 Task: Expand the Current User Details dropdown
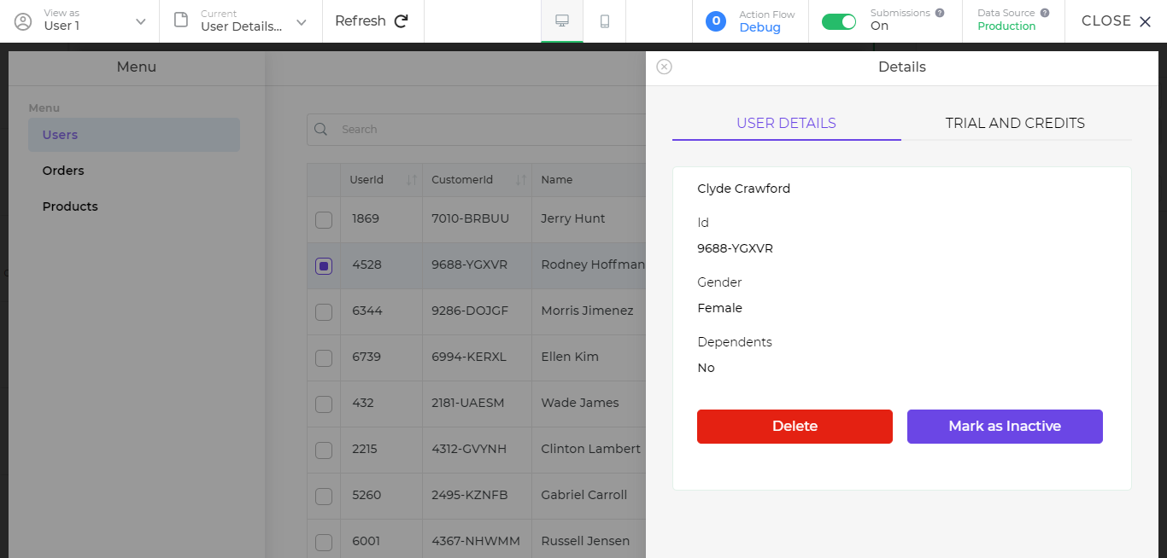click(x=300, y=21)
